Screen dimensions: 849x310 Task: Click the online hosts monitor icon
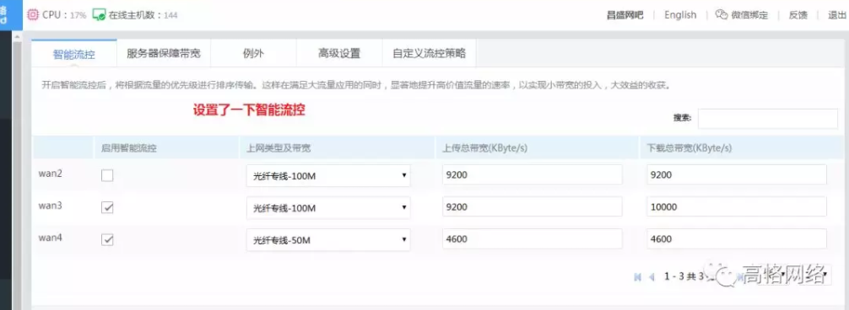point(99,14)
